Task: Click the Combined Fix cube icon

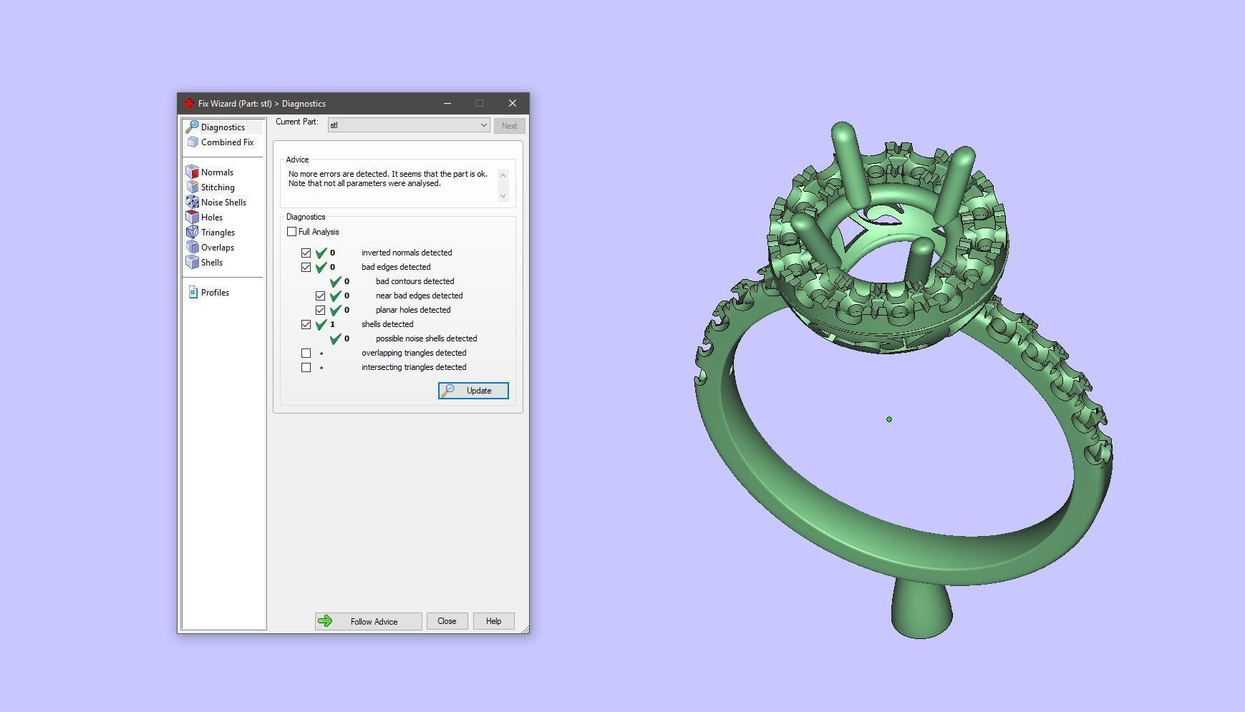Action: 192,142
